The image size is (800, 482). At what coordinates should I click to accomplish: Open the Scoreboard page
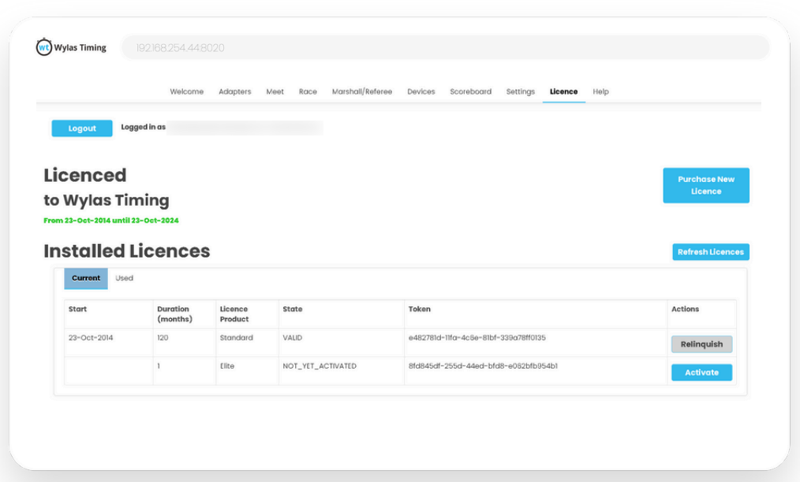click(x=470, y=91)
